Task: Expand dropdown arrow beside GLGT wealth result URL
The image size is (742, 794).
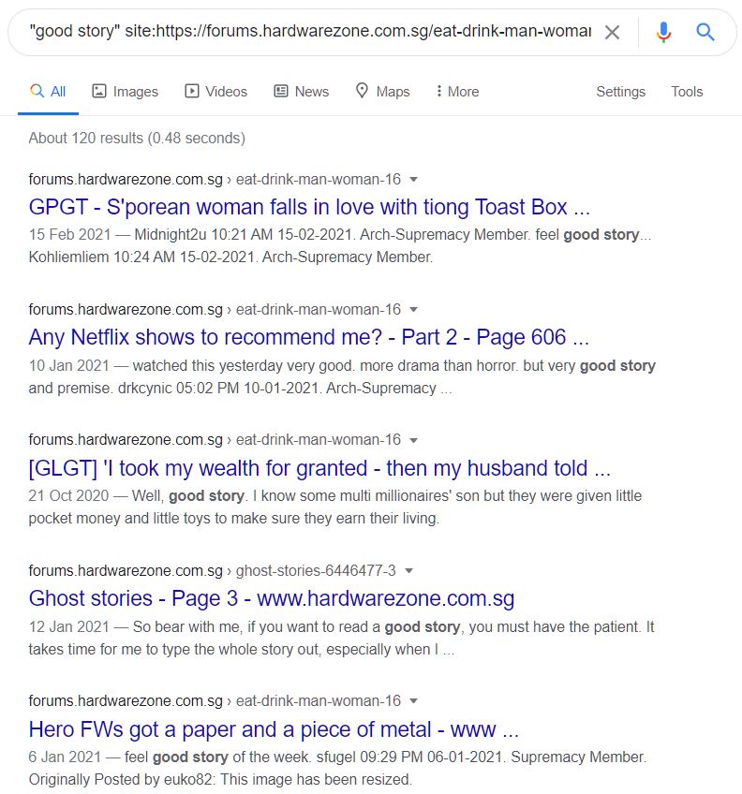Action: point(413,440)
